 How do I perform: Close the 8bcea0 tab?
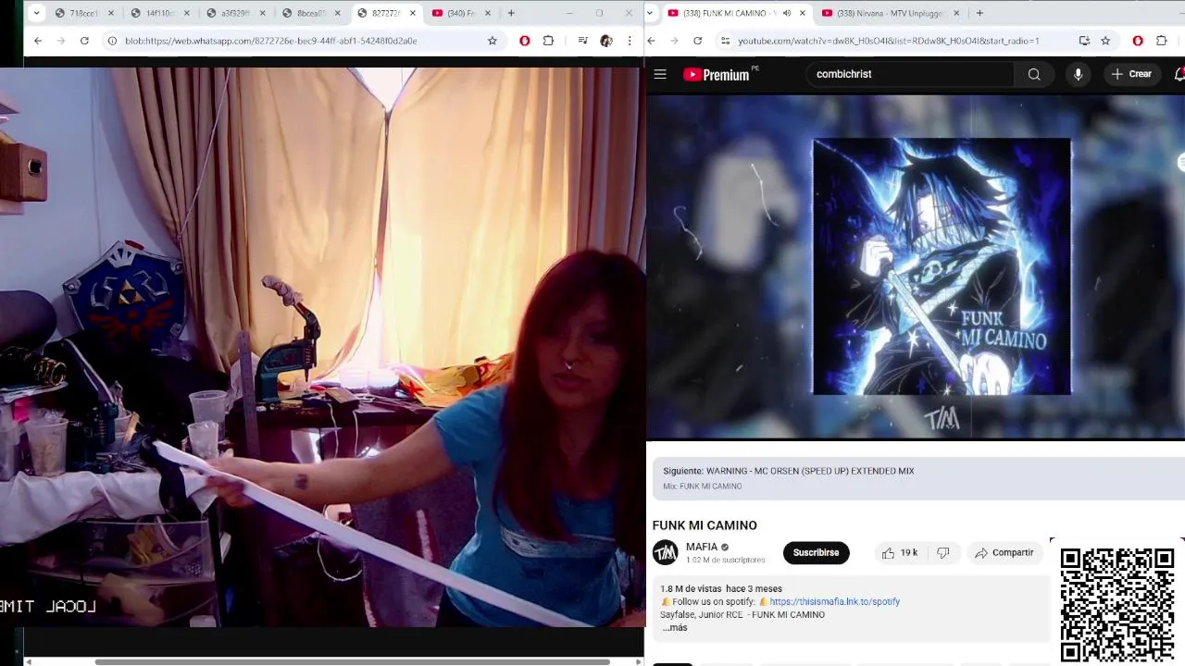tap(339, 13)
